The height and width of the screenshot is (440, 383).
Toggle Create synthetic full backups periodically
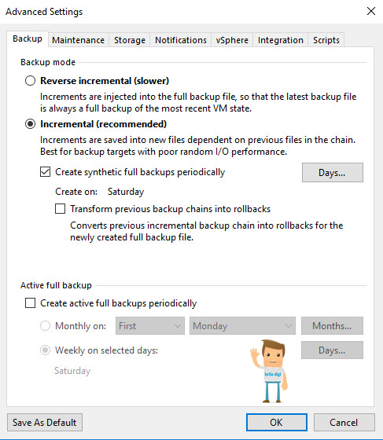(x=45, y=172)
